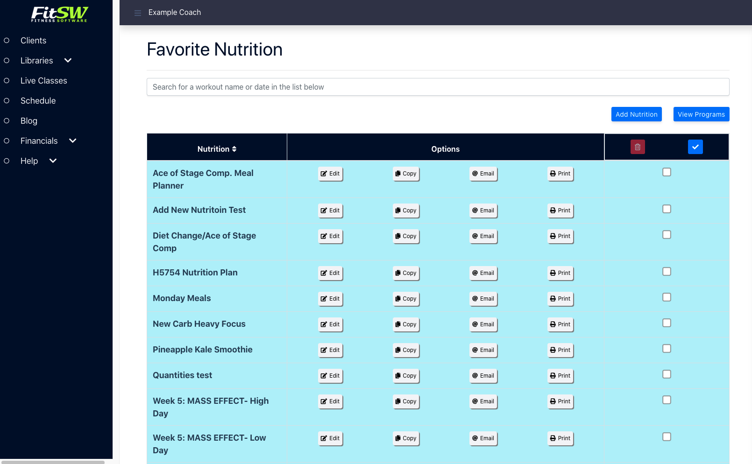The image size is (752, 464).
Task: Sort by the Nutrition column arrows
Action: click(x=234, y=149)
